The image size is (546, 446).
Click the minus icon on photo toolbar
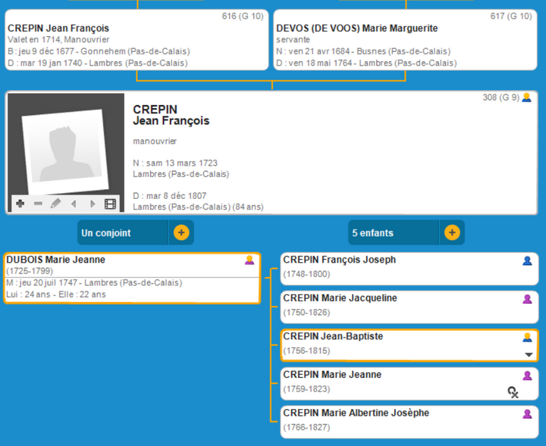(38, 204)
